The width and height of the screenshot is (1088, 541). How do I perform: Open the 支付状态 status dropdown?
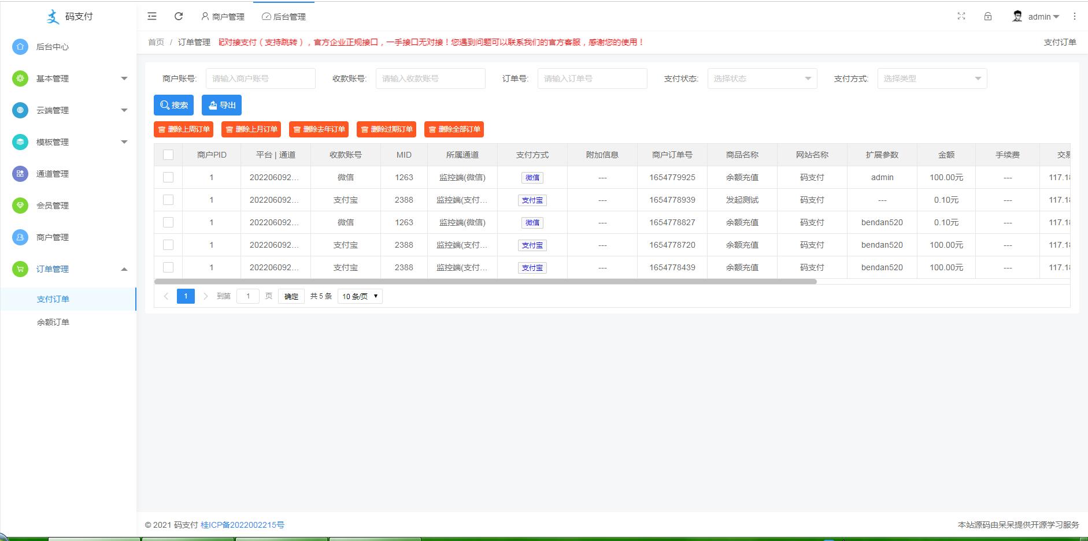click(761, 79)
